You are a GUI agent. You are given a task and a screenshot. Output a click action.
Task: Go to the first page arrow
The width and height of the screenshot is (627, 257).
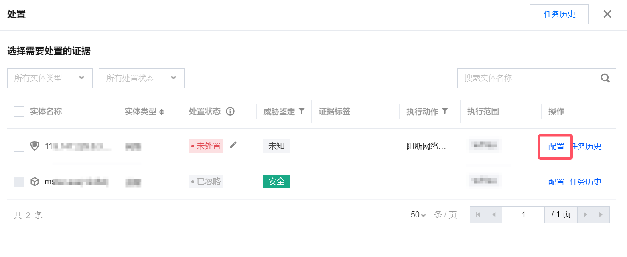(x=478, y=215)
